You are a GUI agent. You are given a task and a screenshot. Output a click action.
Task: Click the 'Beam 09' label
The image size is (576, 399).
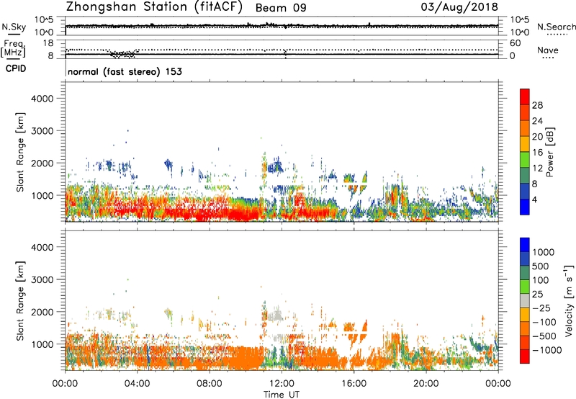click(281, 8)
